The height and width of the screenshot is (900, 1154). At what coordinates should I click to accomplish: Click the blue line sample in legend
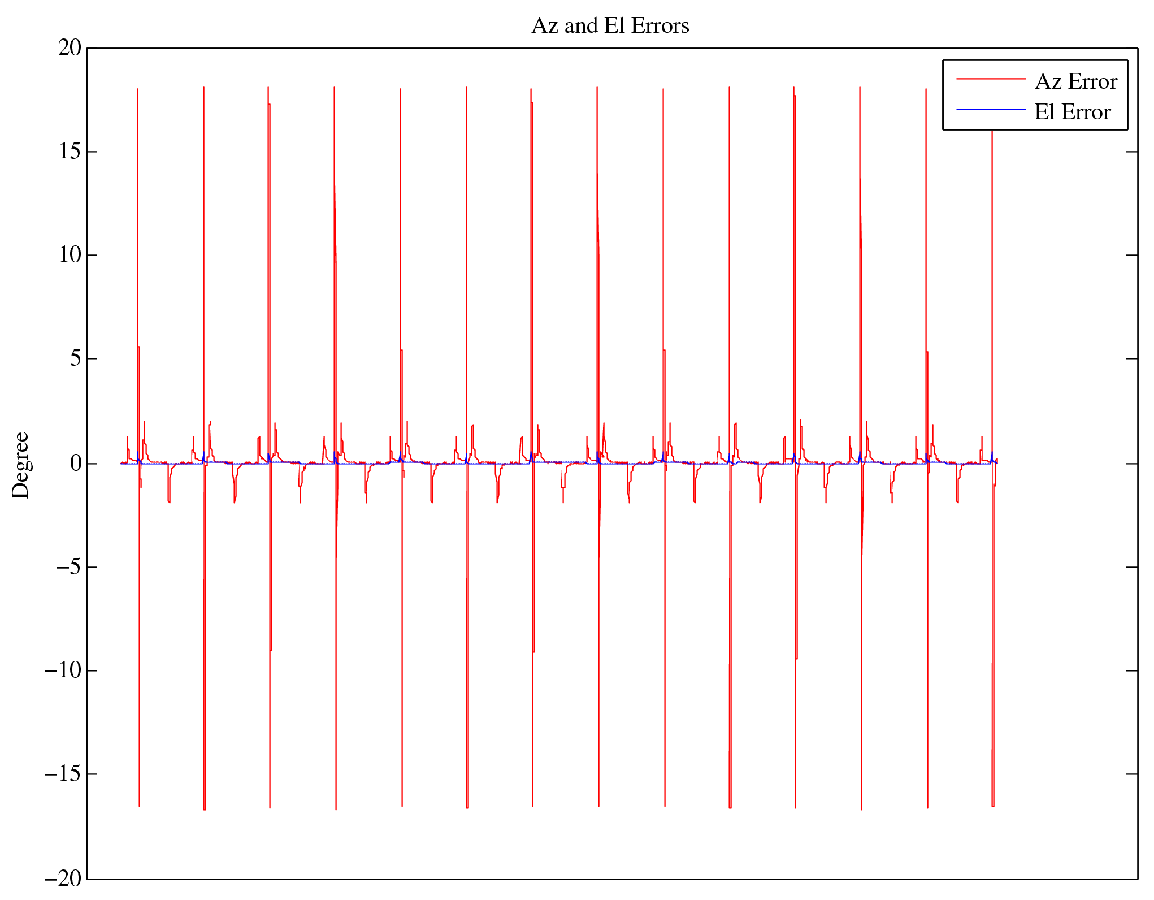pos(990,109)
